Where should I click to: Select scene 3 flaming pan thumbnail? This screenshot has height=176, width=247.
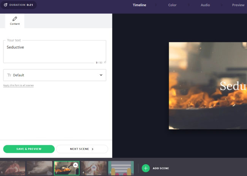[66, 168]
